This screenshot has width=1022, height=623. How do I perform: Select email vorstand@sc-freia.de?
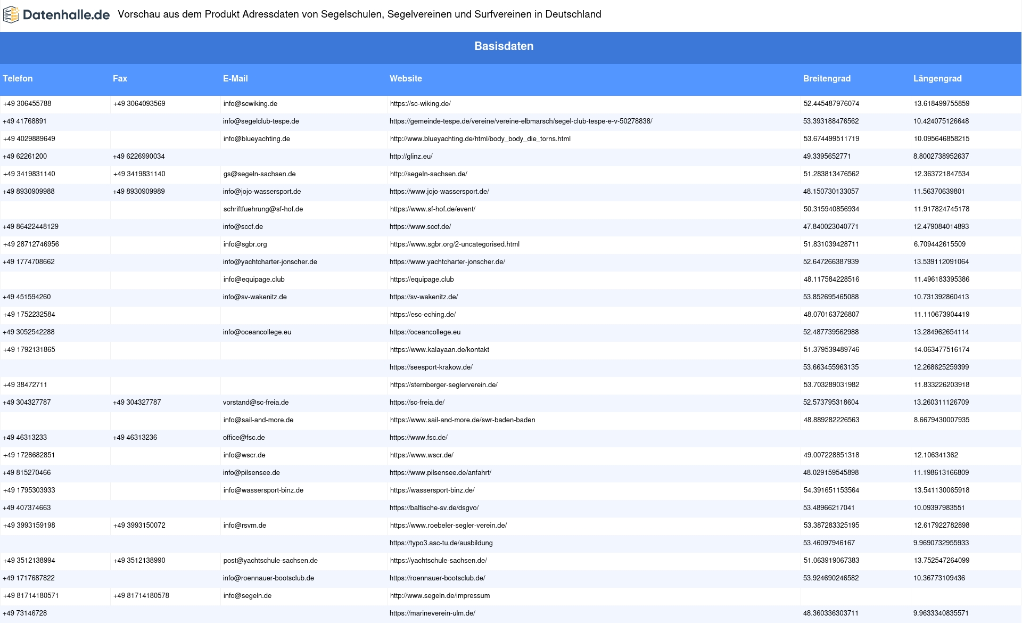(x=256, y=403)
